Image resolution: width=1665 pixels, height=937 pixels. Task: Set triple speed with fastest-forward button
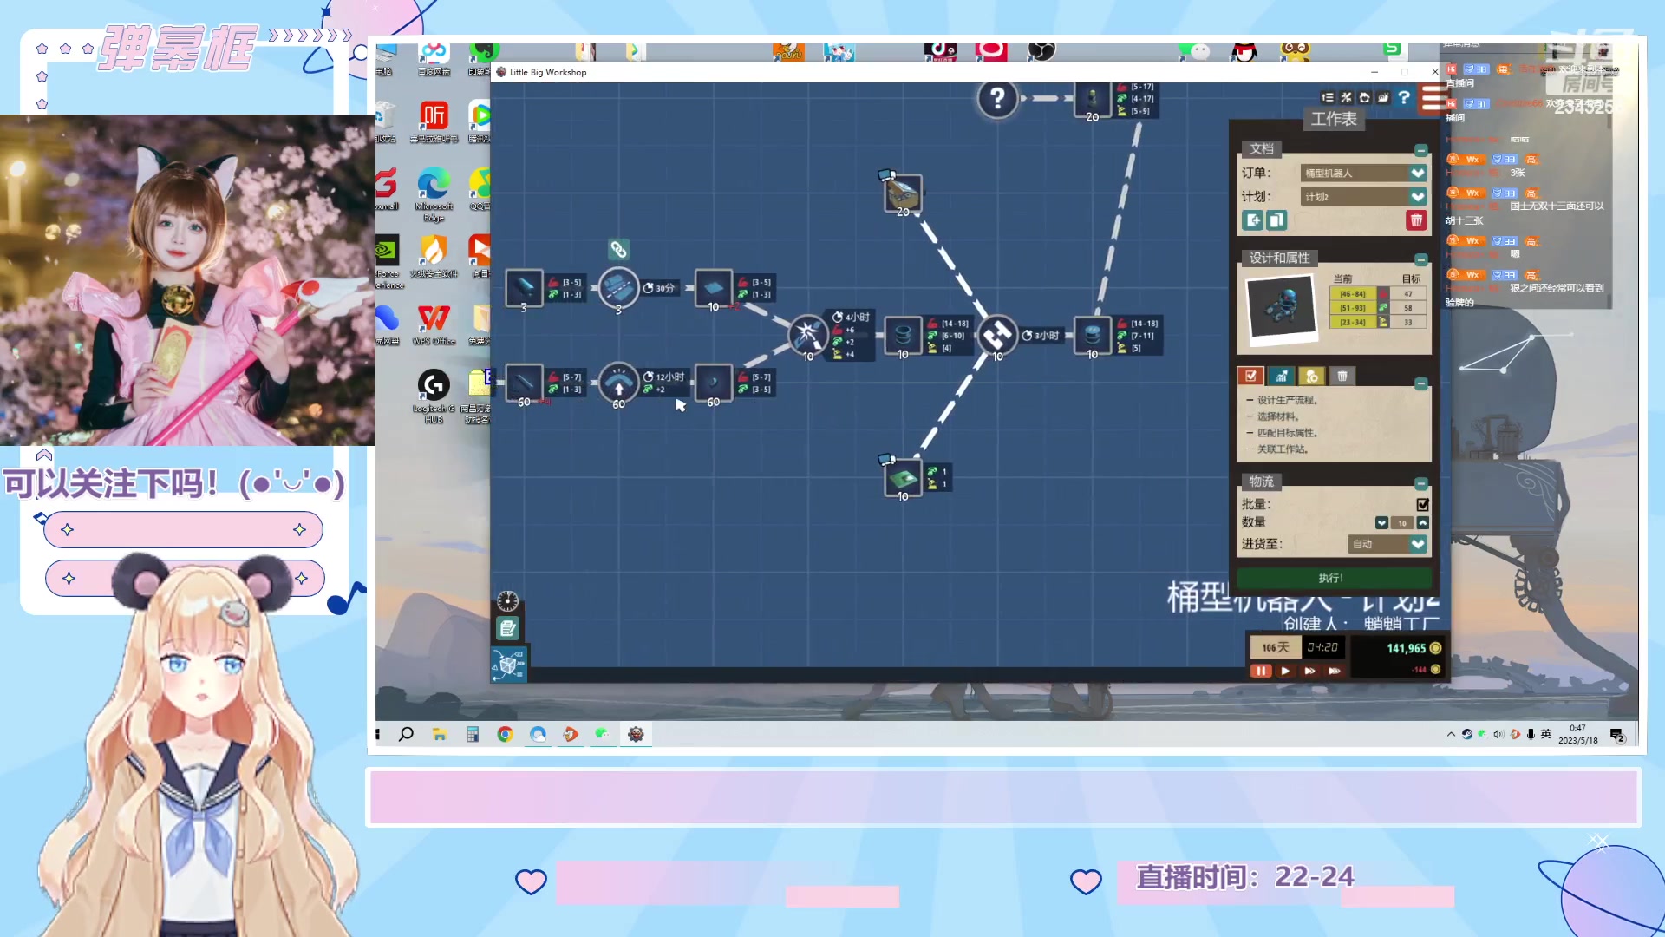(x=1334, y=671)
